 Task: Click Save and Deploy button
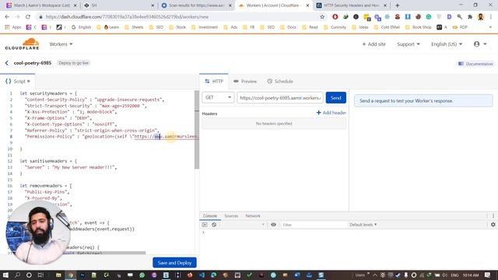174,263
